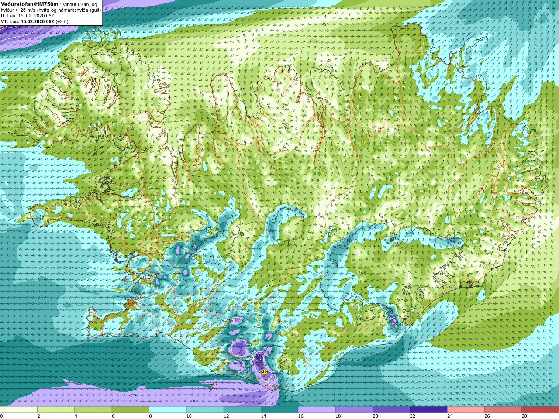
Task: Click the legend tick label 24
Action: 450,416
